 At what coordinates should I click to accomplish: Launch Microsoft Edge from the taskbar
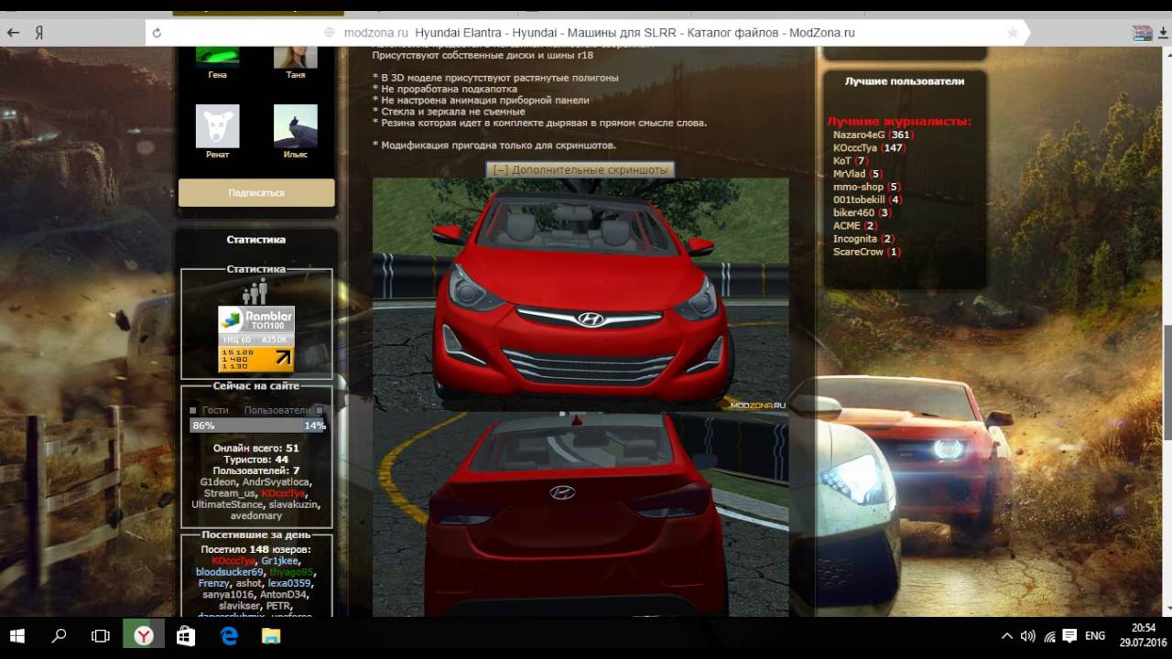tap(229, 635)
